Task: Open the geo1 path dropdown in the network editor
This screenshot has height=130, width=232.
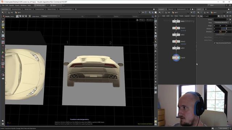Action: (188, 13)
